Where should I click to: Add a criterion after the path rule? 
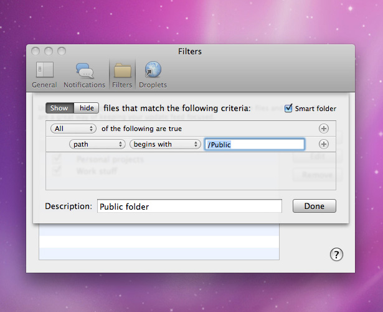[324, 144]
